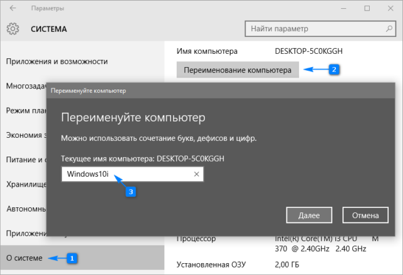The width and height of the screenshot is (403, 275).
Task: Click the 'СИСТЕМА' header title
Action: coord(49,29)
